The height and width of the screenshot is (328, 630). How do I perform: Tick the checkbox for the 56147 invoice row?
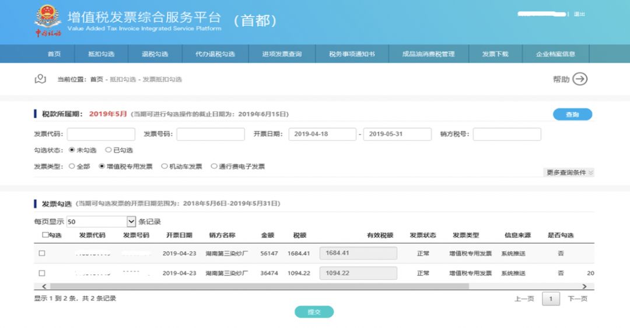click(41, 253)
